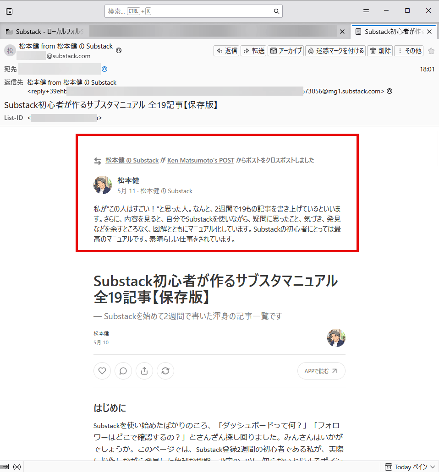Open the Ken Matsumoto's POST link
This screenshot has width=439, height=472.
click(x=201, y=160)
